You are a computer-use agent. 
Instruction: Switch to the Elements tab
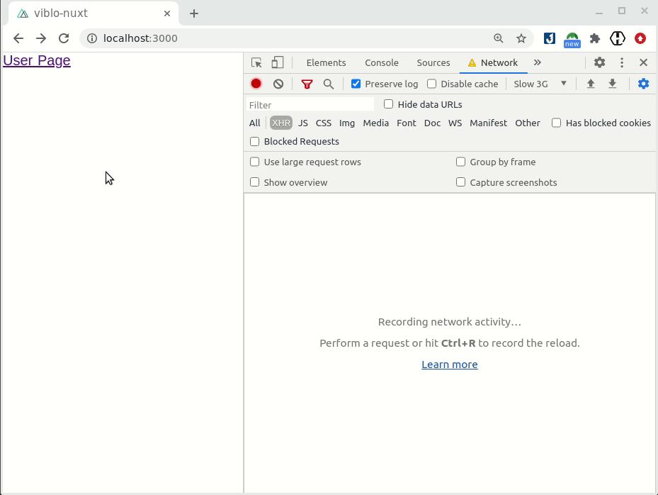(x=326, y=62)
